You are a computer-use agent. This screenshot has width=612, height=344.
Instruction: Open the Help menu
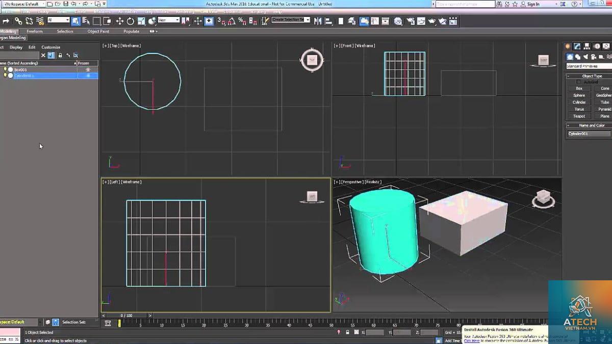[277, 11]
